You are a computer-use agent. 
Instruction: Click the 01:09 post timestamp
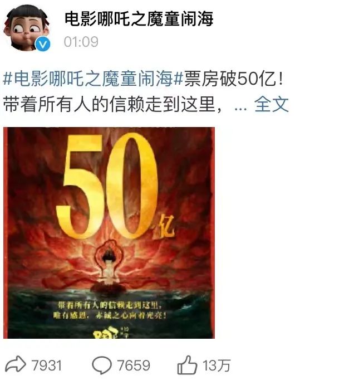81,42
